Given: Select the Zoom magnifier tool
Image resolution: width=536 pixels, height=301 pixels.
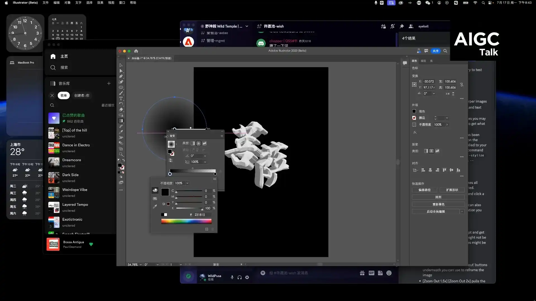Looking at the screenshot, I should pyautogui.click(x=121, y=154).
